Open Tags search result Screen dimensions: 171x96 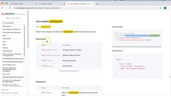point(4,45)
